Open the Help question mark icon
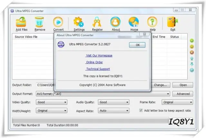The height and width of the screenshot is (138, 206). tap(152, 22)
